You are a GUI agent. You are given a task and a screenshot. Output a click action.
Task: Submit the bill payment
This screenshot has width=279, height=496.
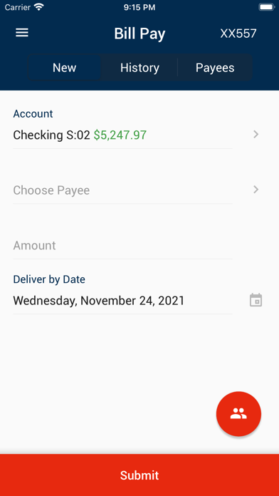click(139, 475)
